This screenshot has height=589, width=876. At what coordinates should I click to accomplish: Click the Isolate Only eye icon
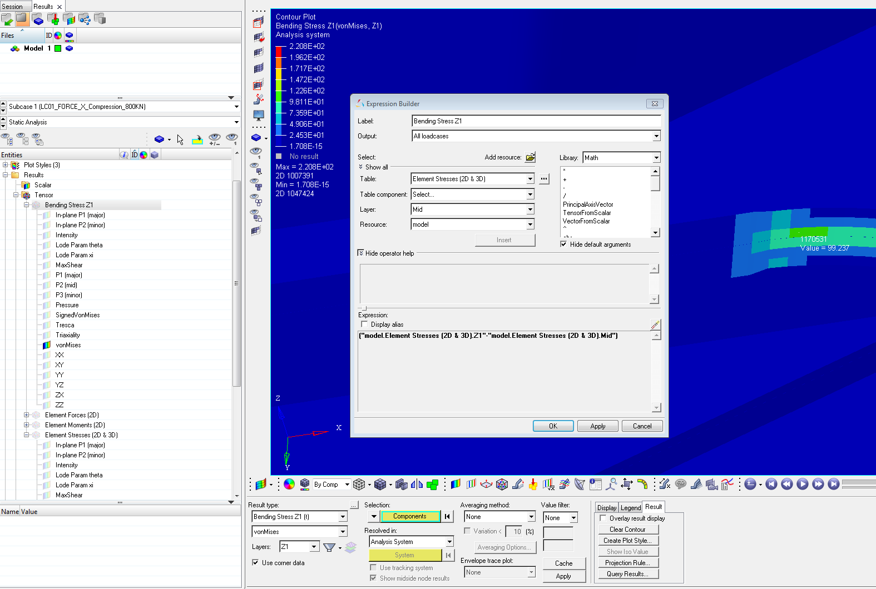point(232,139)
